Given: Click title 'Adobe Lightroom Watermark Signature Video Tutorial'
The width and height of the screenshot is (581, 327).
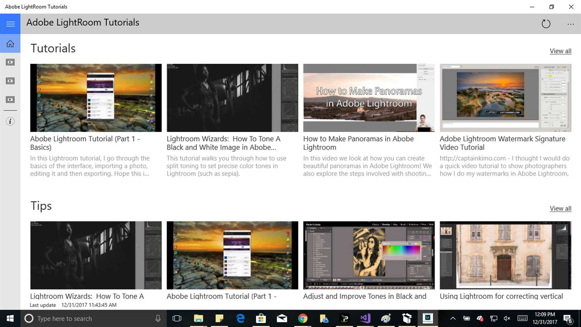Looking at the screenshot, I should click(x=503, y=143).
